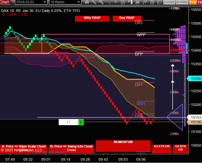Open the FDXS 03-23 instrument dropdown
Screen dimensions: 202x163
(31, 2)
